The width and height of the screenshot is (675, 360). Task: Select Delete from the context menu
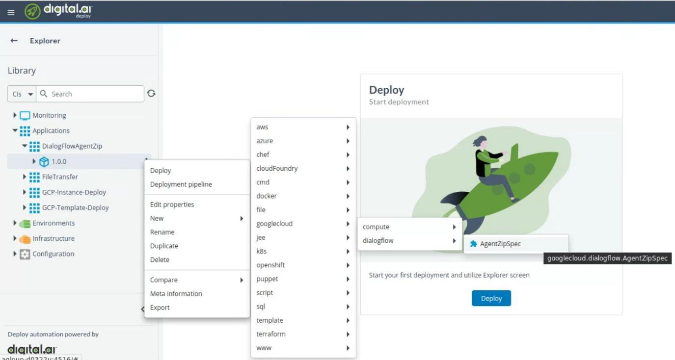point(197,259)
